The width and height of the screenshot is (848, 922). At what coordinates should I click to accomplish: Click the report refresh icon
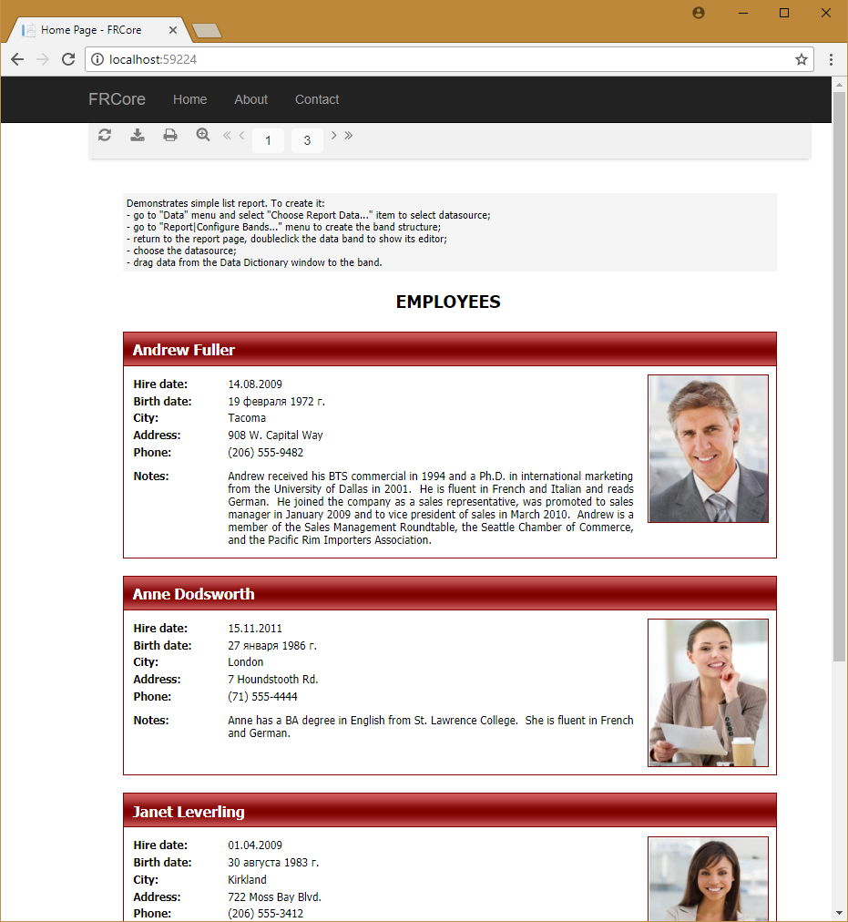click(105, 135)
